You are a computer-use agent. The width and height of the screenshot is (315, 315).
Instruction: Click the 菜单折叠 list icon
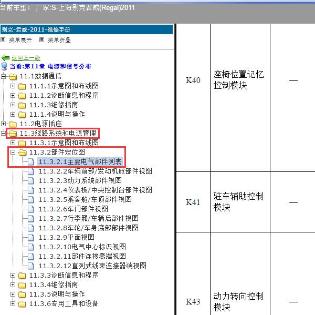[x=41, y=40]
